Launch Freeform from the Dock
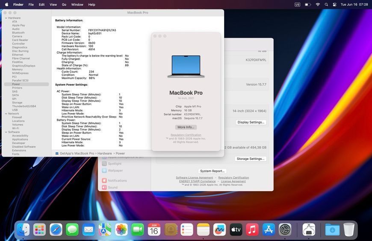Screen dimensions: 372x241 click(220, 229)
